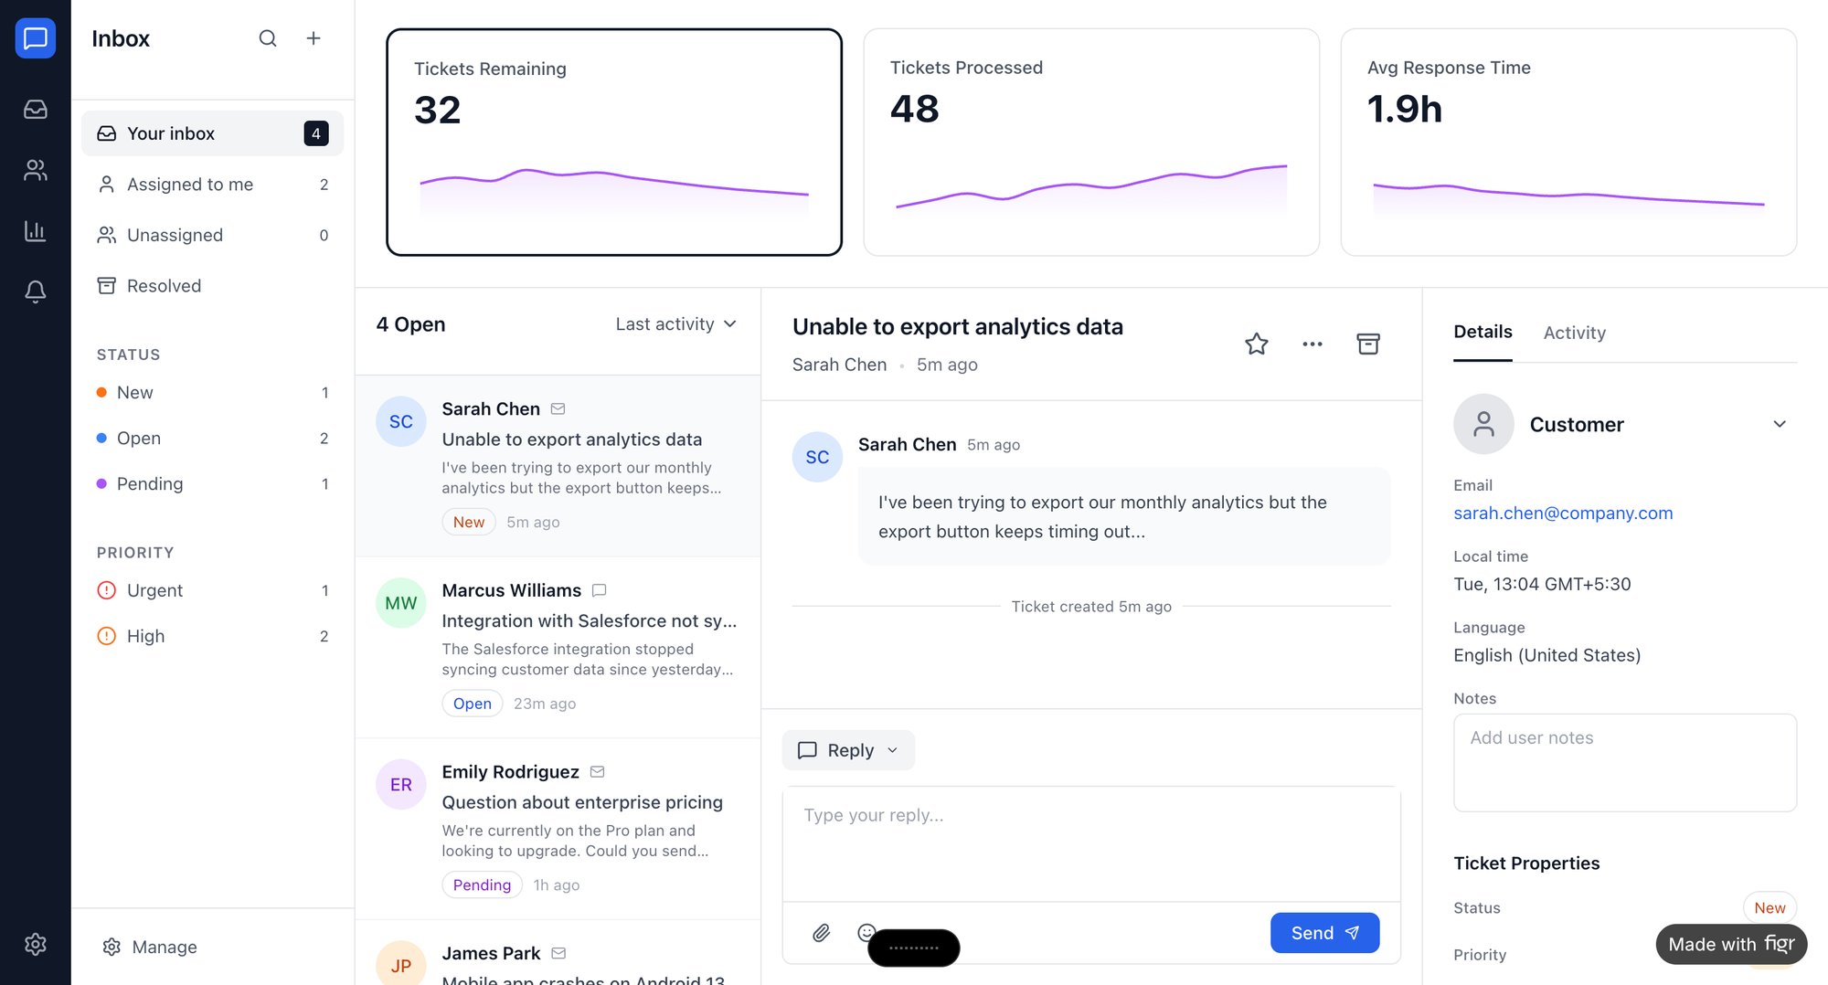Star the 'Unable to export analytics data' ticket

(x=1256, y=344)
